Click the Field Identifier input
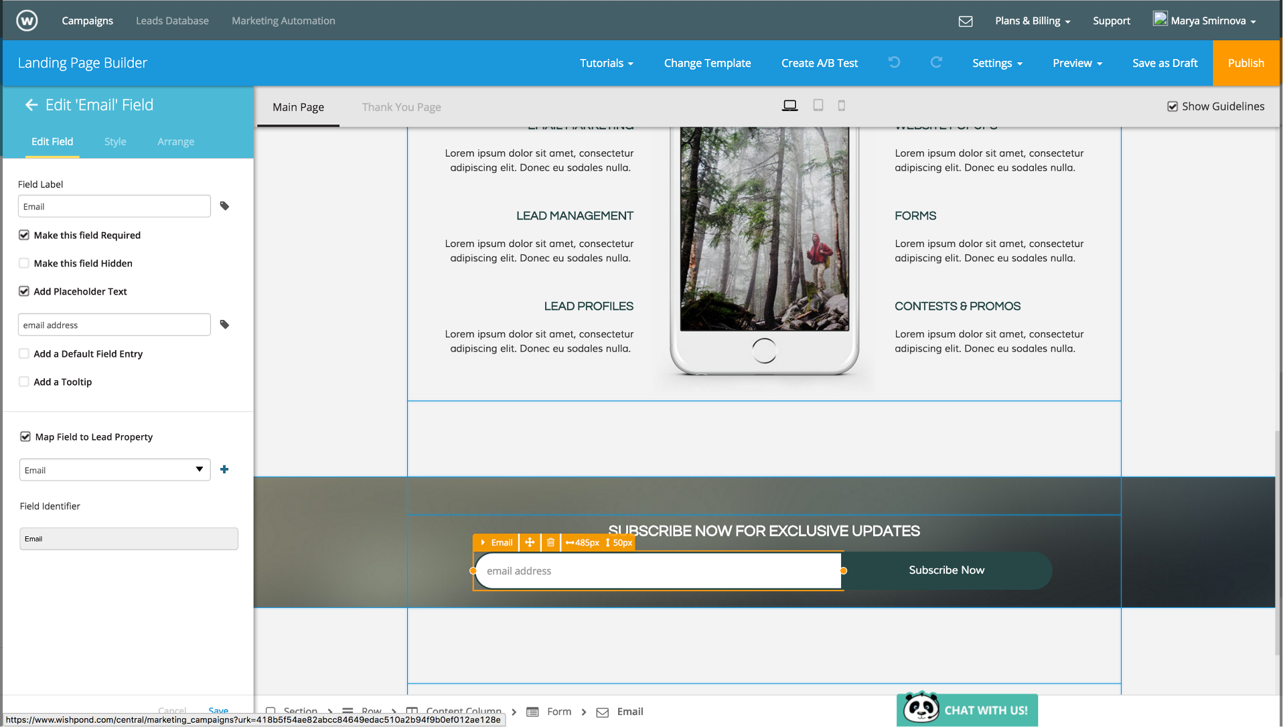The width and height of the screenshot is (1283, 727). 129,539
